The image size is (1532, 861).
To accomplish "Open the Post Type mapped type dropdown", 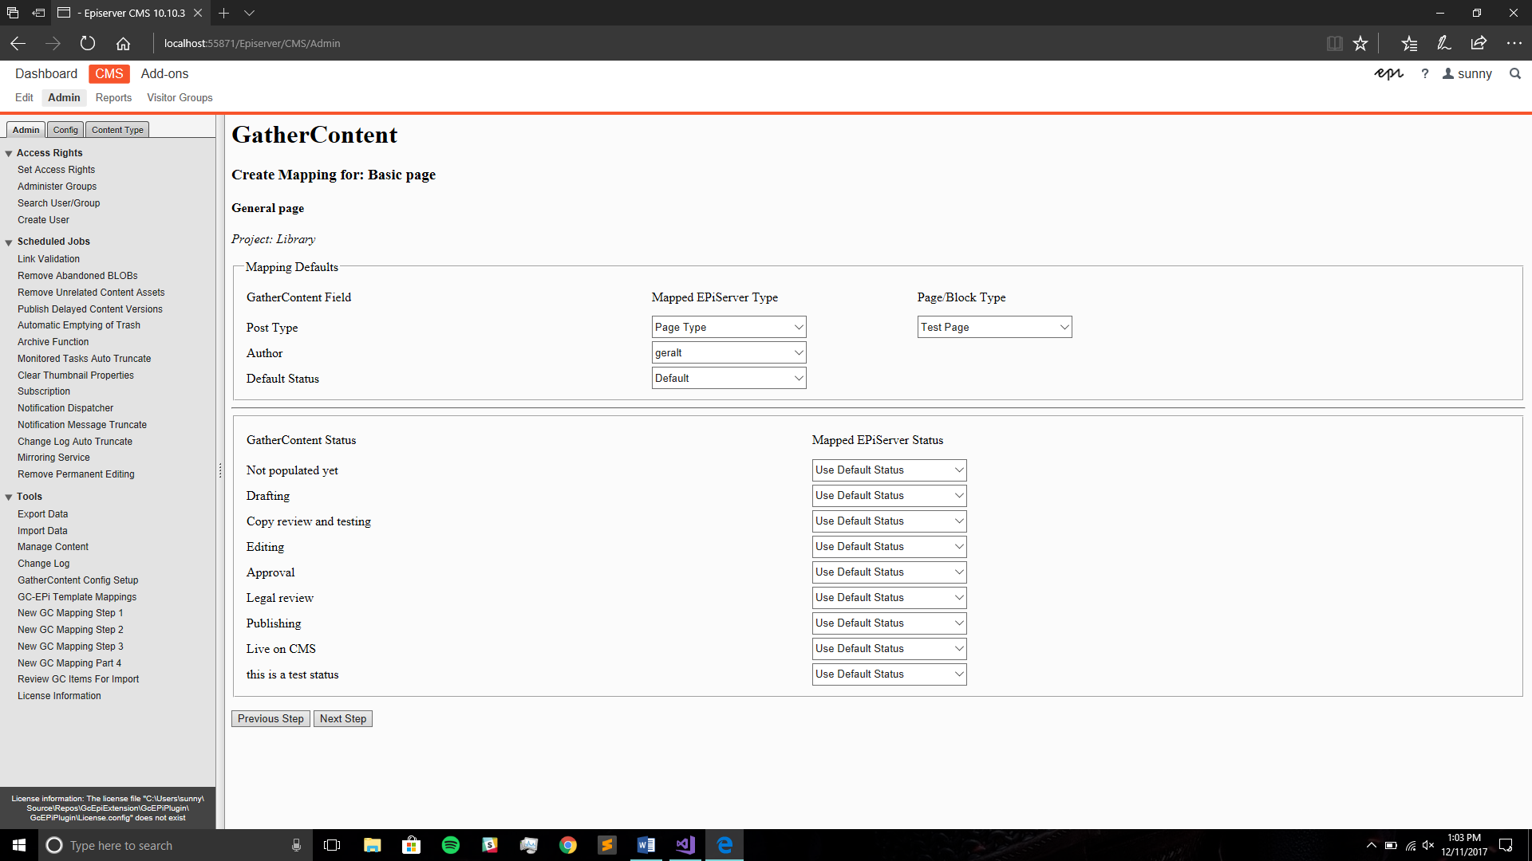I will point(728,327).
